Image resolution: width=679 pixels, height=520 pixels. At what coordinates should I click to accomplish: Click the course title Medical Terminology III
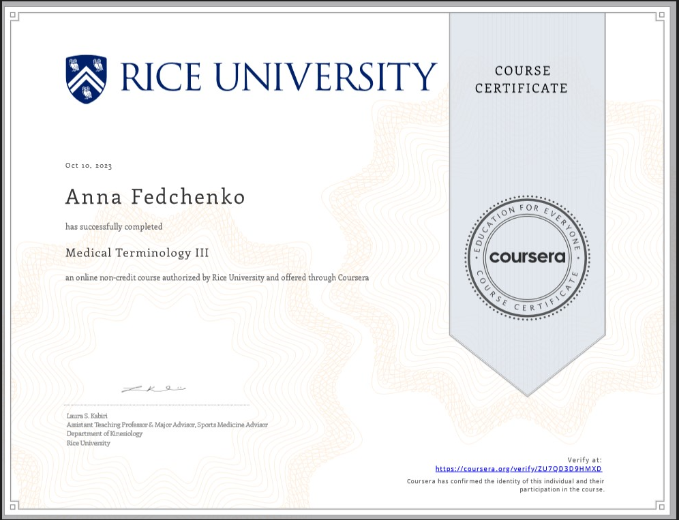pos(137,253)
